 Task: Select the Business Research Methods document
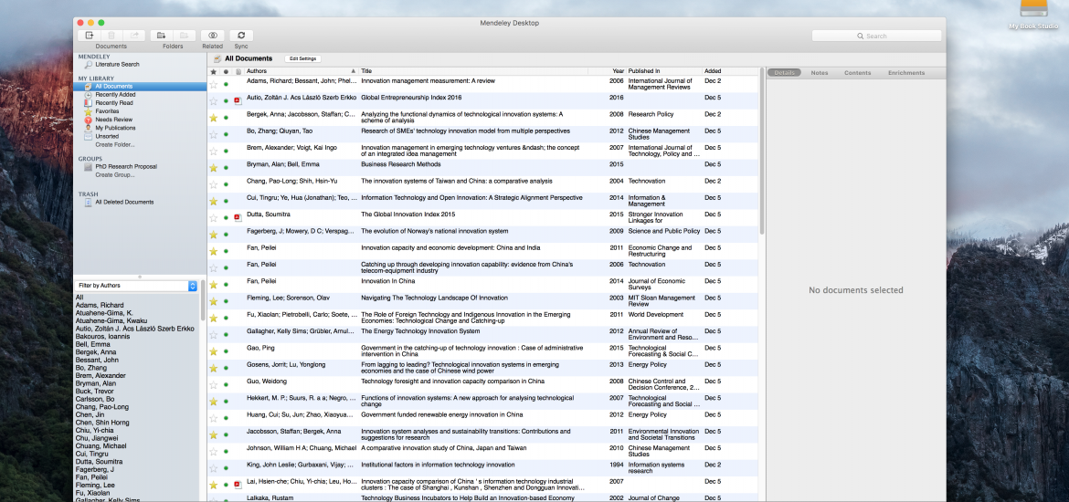tap(482, 168)
